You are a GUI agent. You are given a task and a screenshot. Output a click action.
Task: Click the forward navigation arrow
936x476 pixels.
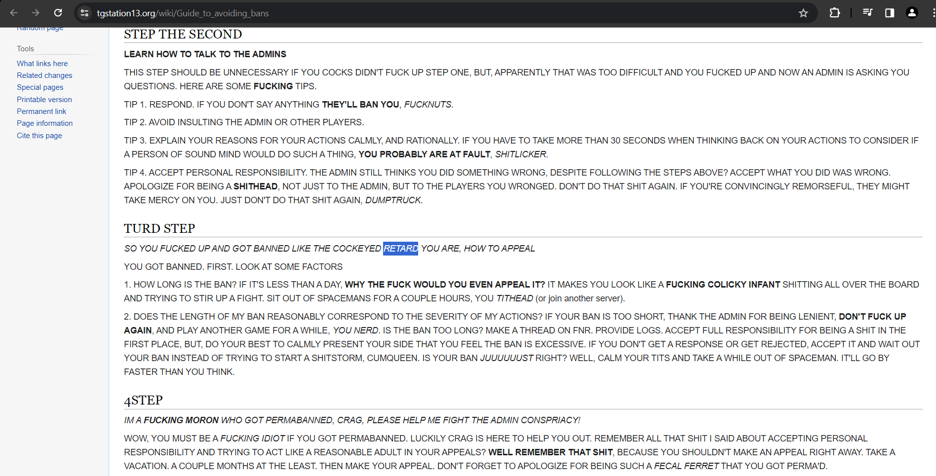[36, 13]
